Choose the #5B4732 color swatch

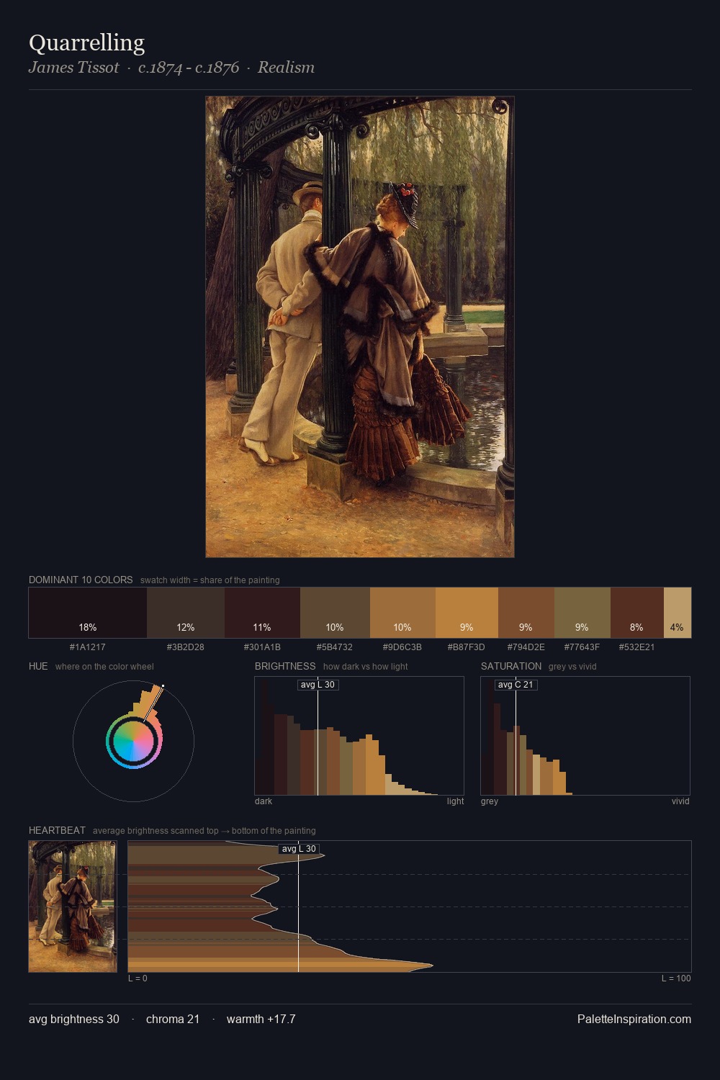point(335,613)
